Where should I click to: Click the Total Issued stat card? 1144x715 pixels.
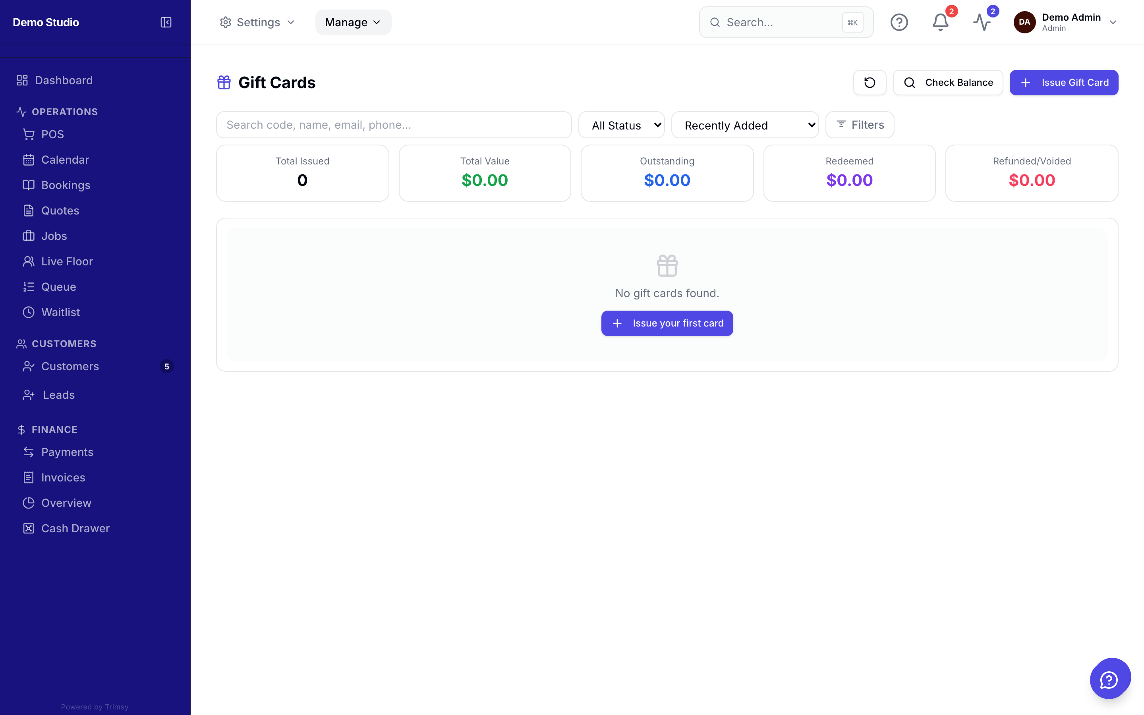pyautogui.click(x=303, y=173)
